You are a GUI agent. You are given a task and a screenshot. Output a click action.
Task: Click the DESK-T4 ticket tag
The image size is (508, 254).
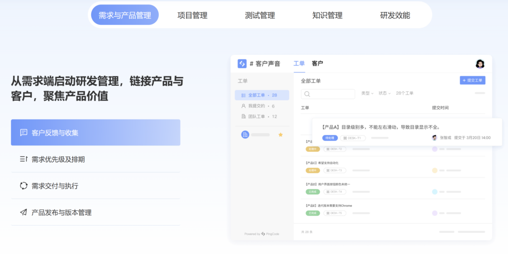click(335, 192)
